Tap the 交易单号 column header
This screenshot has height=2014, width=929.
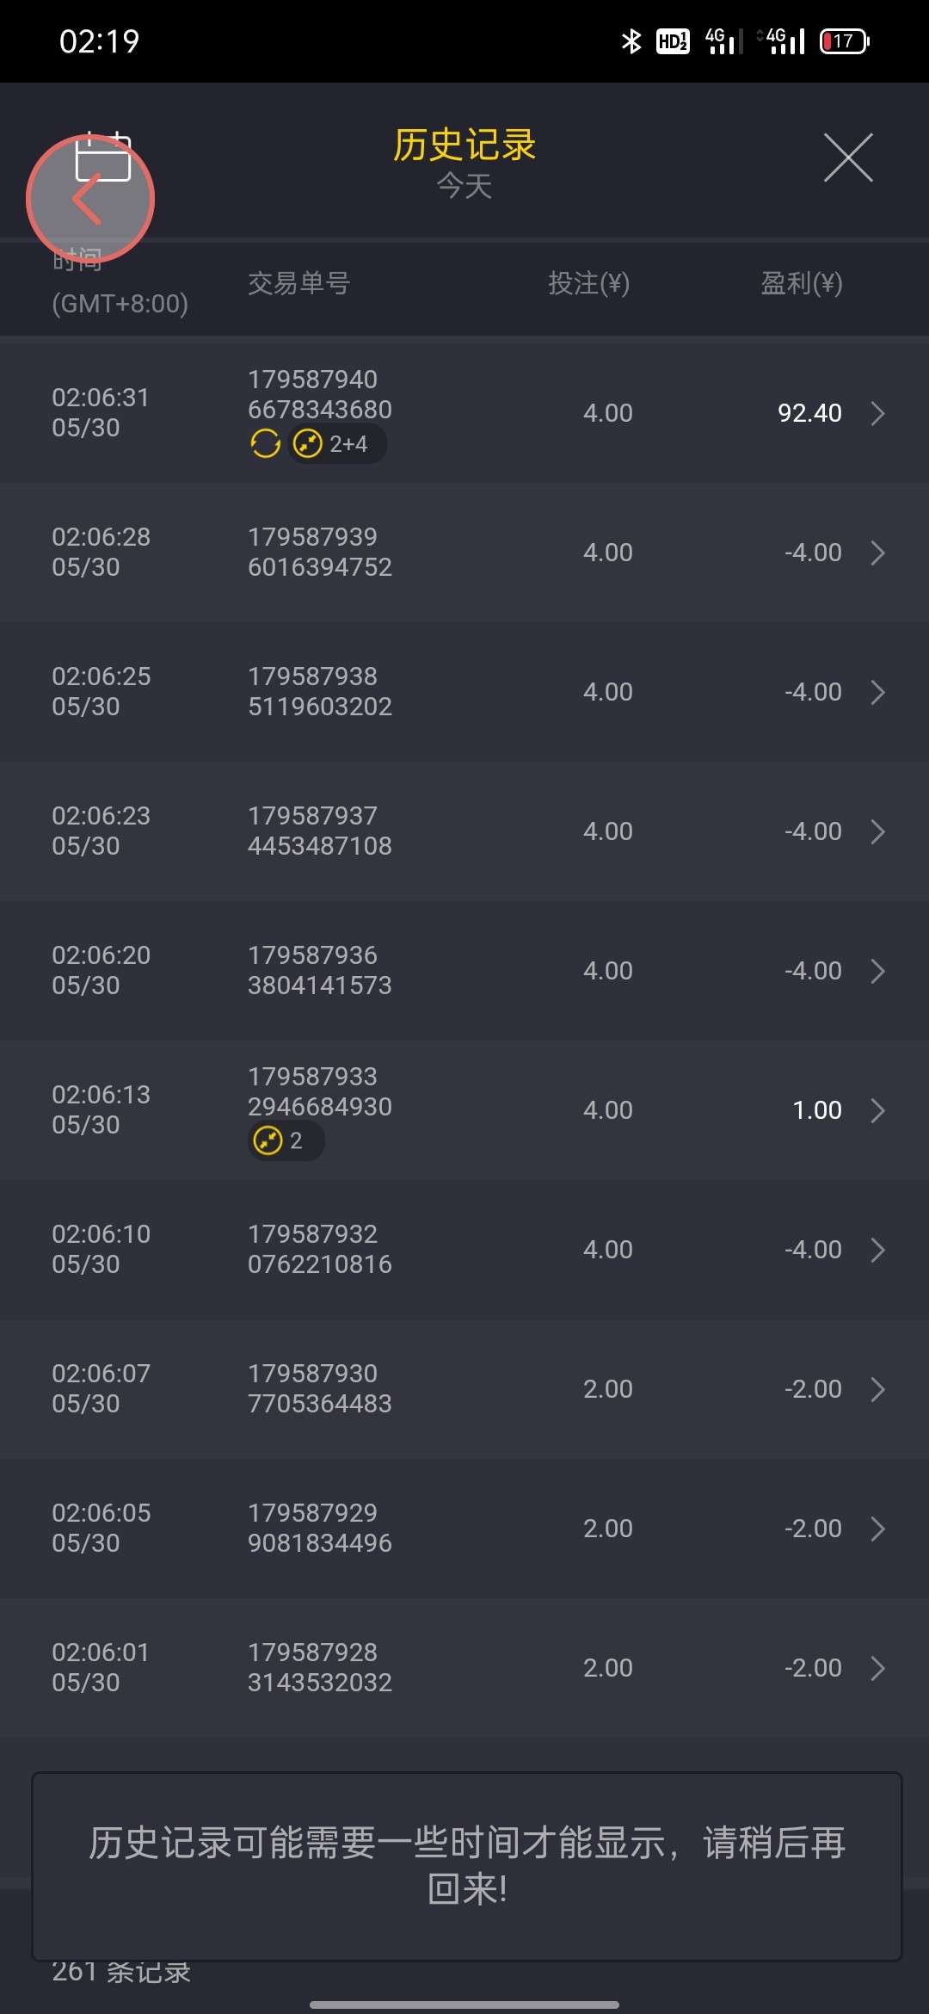point(298,283)
